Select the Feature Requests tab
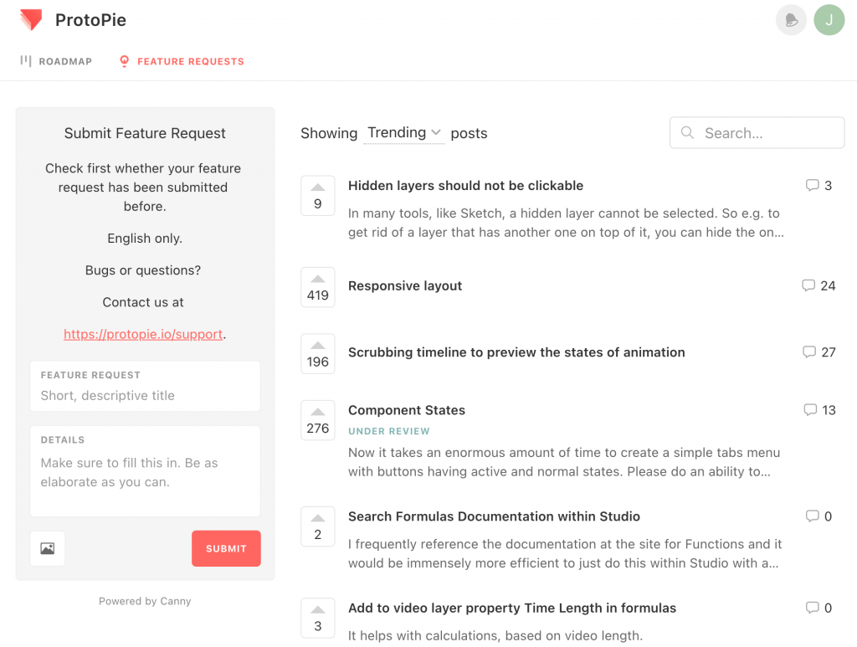The height and width of the screenshot is (647, 857). pyautogui.click(x=182, y=61)
